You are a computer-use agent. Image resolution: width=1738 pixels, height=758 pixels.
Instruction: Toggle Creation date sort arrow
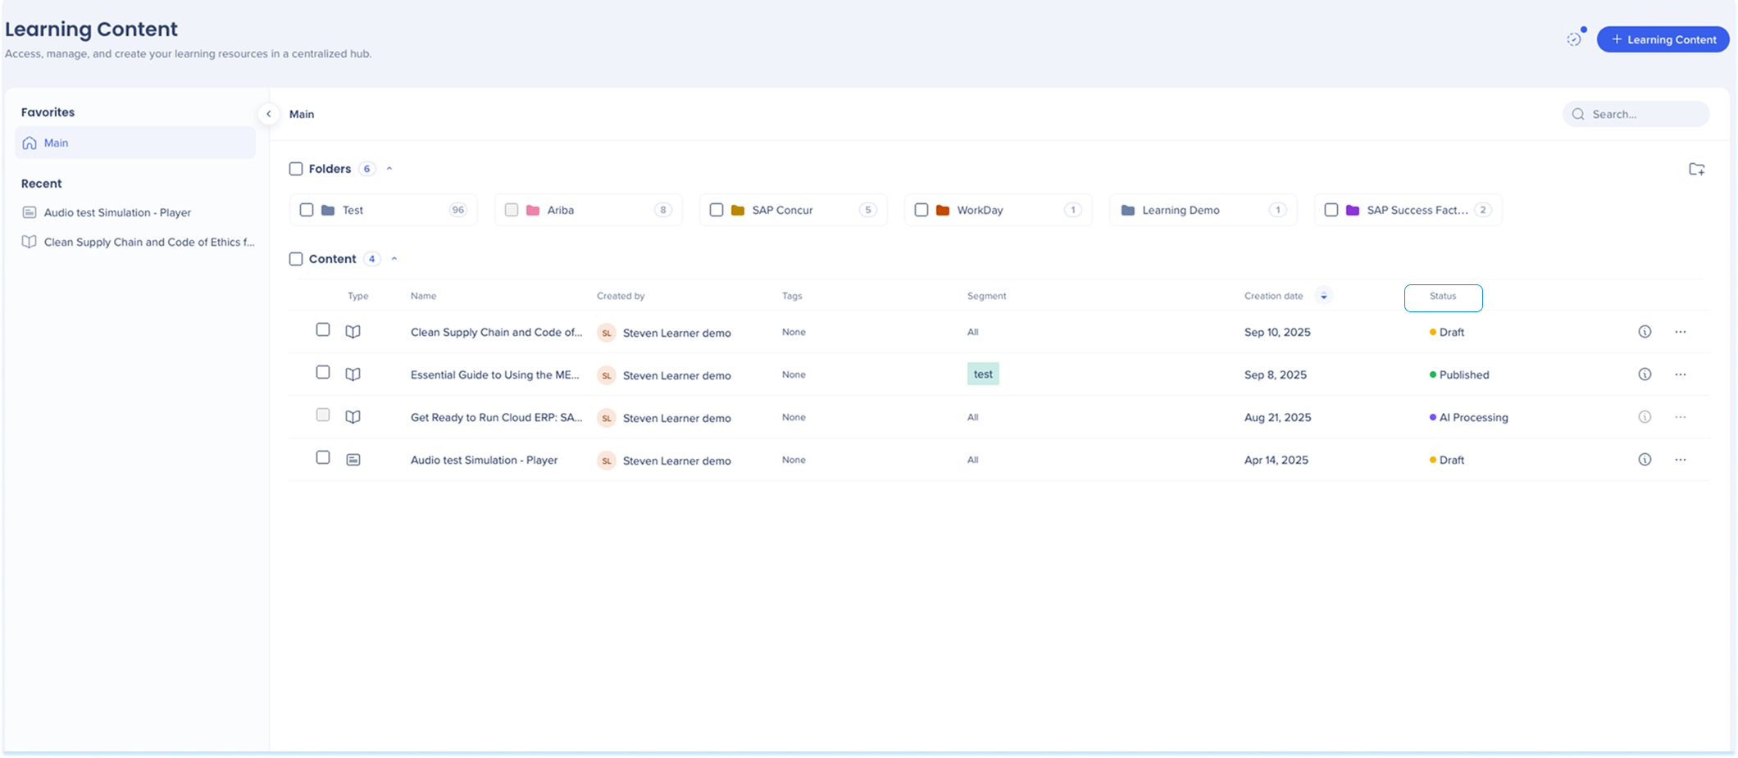[x=1323, y=296]
